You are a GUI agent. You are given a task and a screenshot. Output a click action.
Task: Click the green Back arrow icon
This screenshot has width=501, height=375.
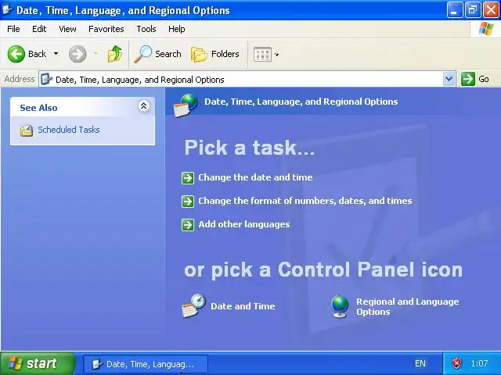[16, 54]
